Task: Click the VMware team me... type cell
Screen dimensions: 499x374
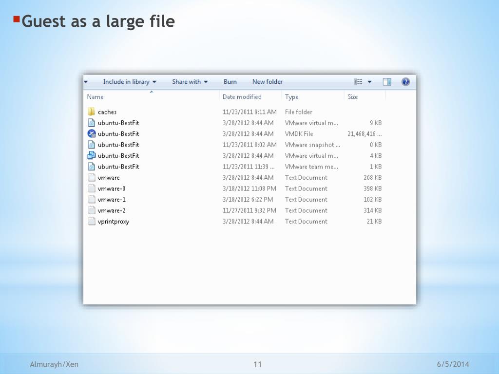Action: point(311,167)
